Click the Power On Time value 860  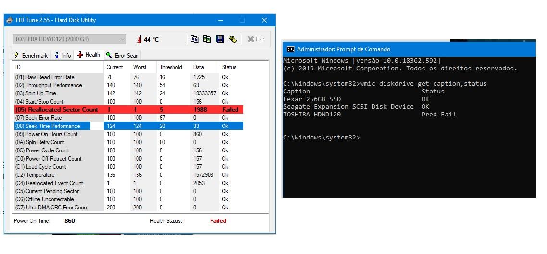pyautogui.click(x=69, y=221)
